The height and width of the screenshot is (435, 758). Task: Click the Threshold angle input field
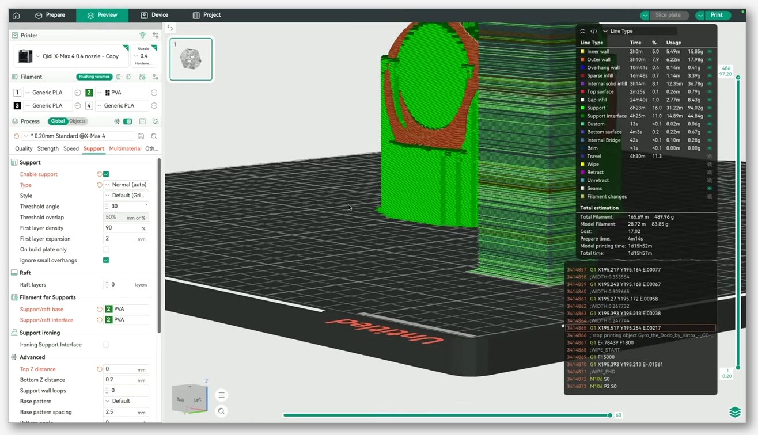[x=126, y=206]
